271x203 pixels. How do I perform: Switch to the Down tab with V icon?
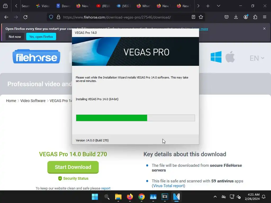pos(63,6)
